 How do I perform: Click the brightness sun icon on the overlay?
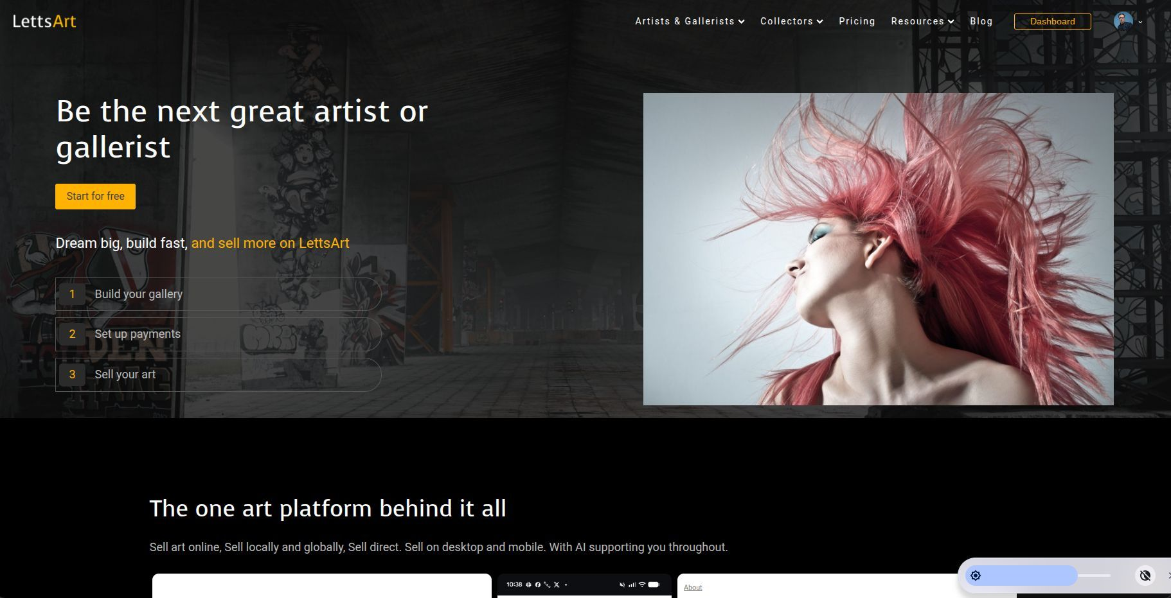pyautogui.click(x=976, y=576)
